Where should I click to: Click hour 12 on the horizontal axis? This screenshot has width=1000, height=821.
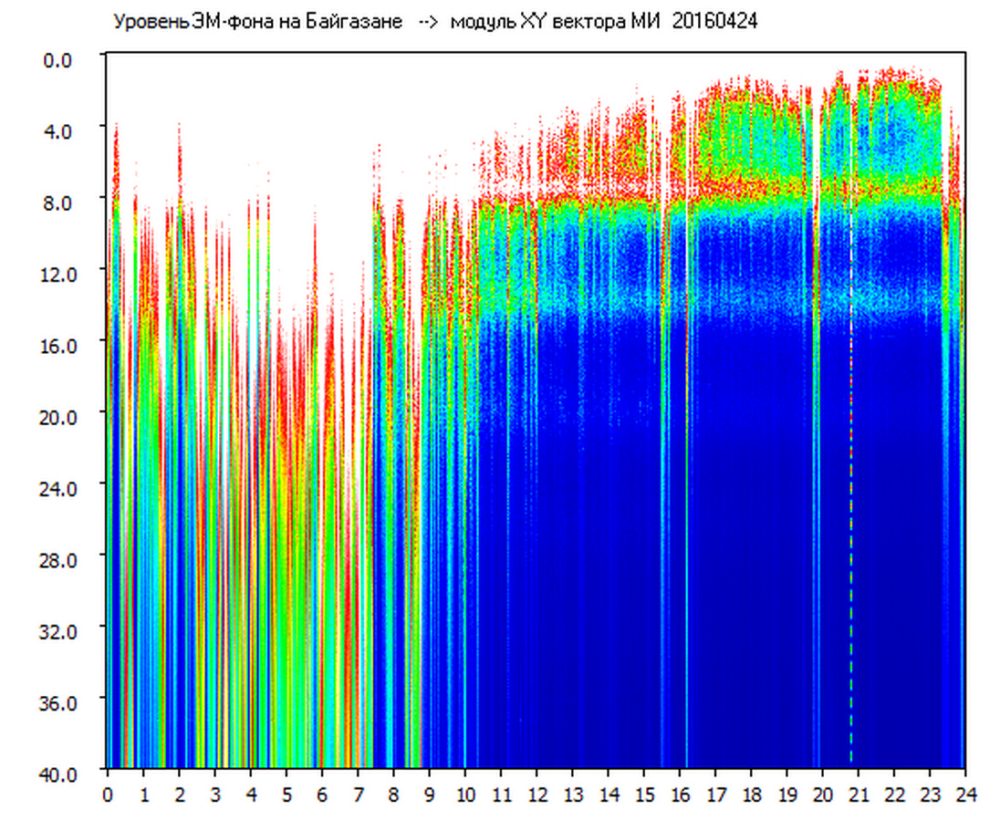536,795
